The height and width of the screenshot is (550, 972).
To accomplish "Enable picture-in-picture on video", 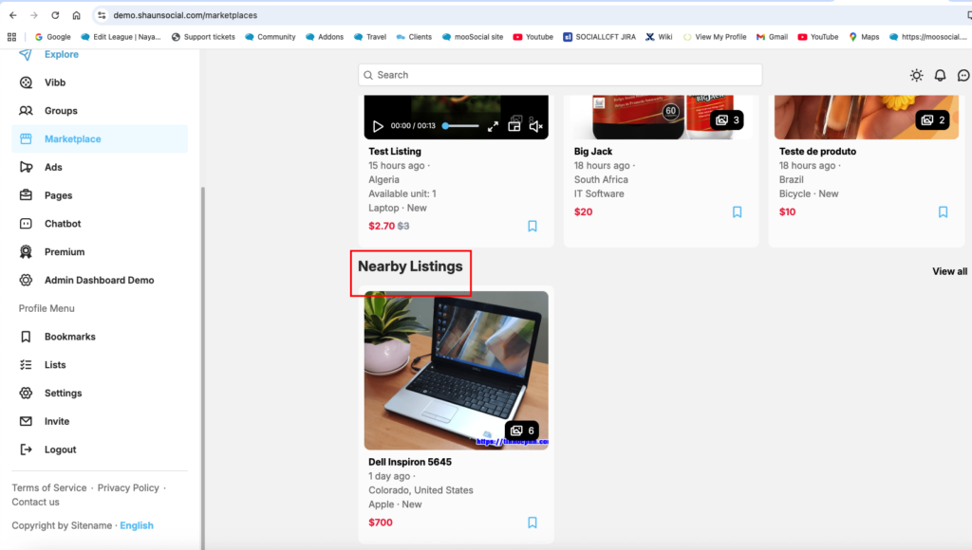I will coord(514,125).
